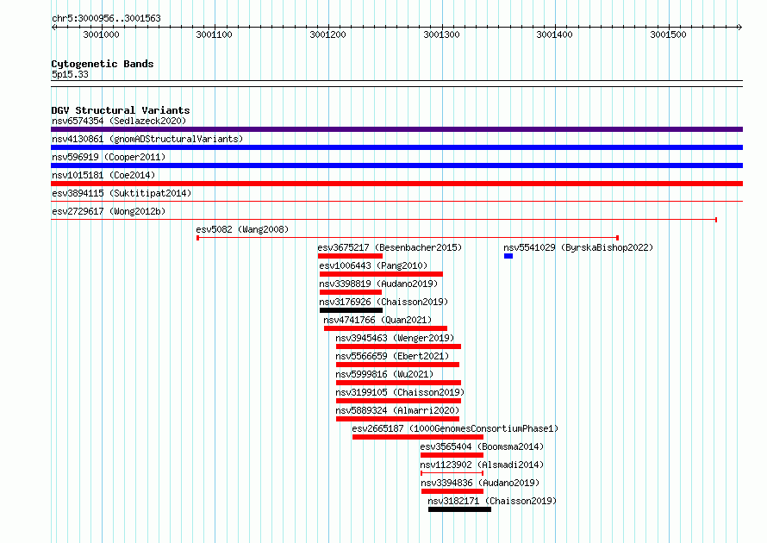Open nsv596919 (Cooper2011) label

click(109, 157)
